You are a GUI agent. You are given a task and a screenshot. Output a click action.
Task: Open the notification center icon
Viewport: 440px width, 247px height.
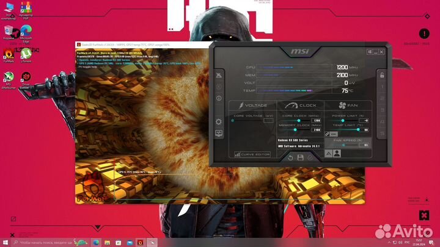pyautogui.click(x=431, y=243)
